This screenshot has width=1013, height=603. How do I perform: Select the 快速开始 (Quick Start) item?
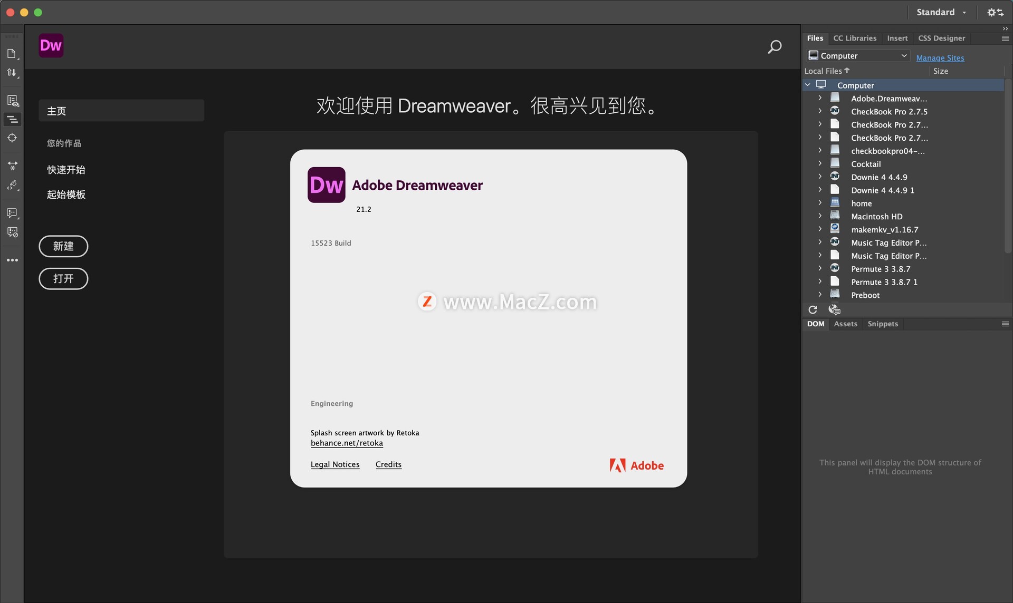tap(66, 170)
